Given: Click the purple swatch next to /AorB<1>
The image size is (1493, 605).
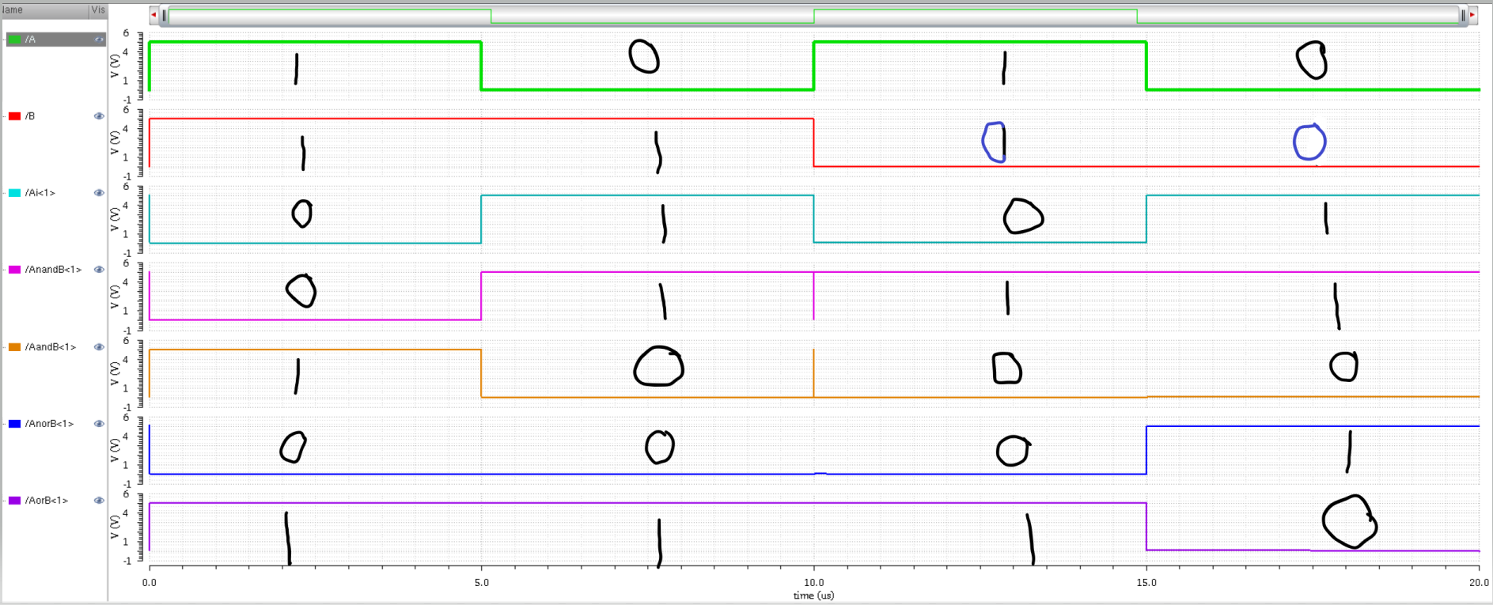Looking at the screenshot, I should click(x=14, y=501).
